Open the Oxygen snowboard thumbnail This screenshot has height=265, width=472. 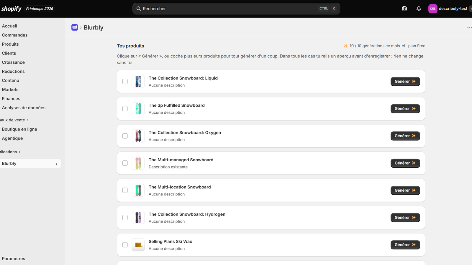click(138, 136)
